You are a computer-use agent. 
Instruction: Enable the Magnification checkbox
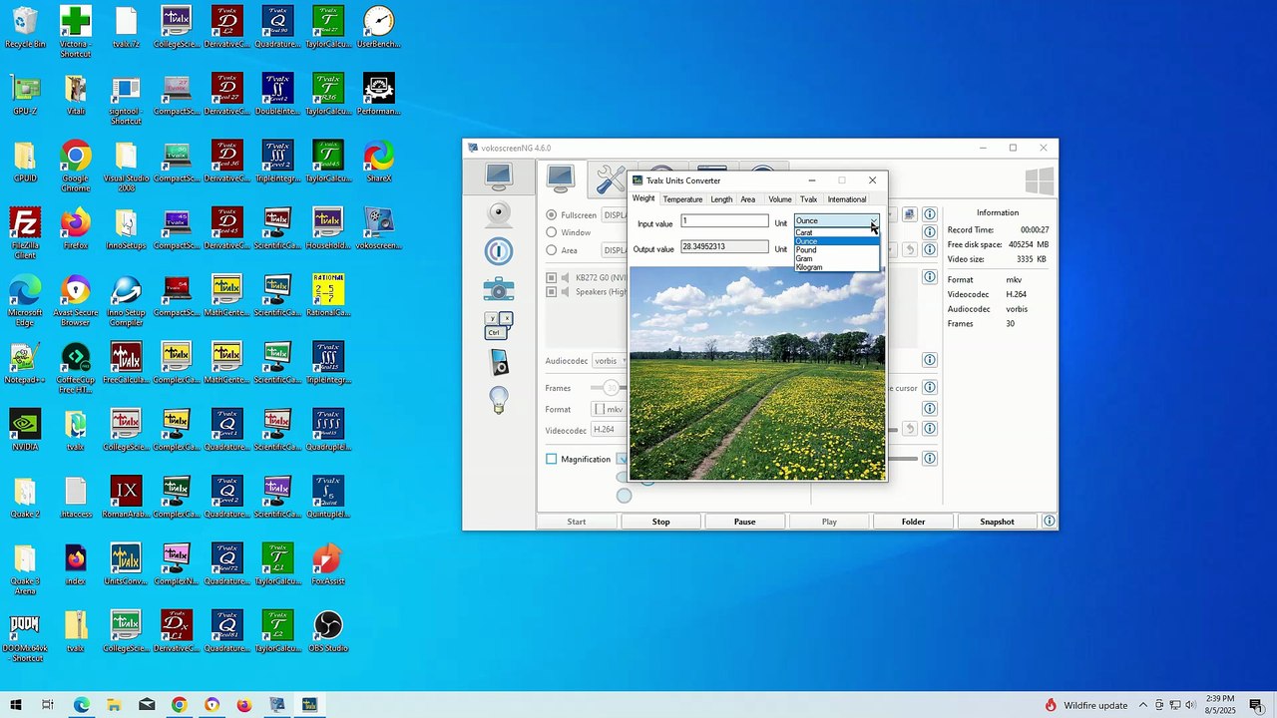click(551, 459)
